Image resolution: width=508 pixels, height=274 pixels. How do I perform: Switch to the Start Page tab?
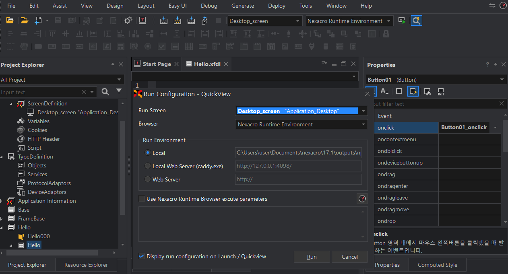tap(157, 64)
